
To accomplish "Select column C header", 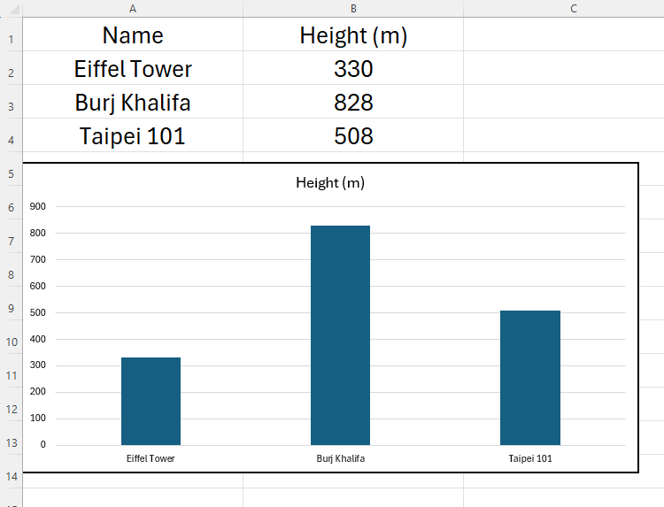I will tap(574, 9).
